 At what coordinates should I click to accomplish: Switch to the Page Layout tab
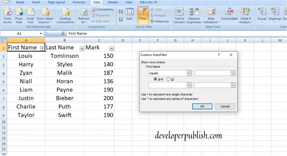coord(56,2)
